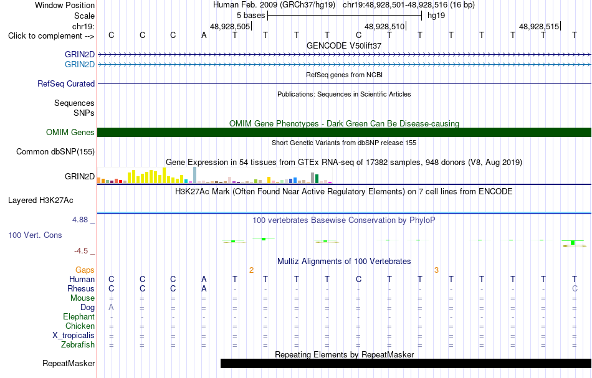Click the "chr19:" ruler label

tap(84, 26)
